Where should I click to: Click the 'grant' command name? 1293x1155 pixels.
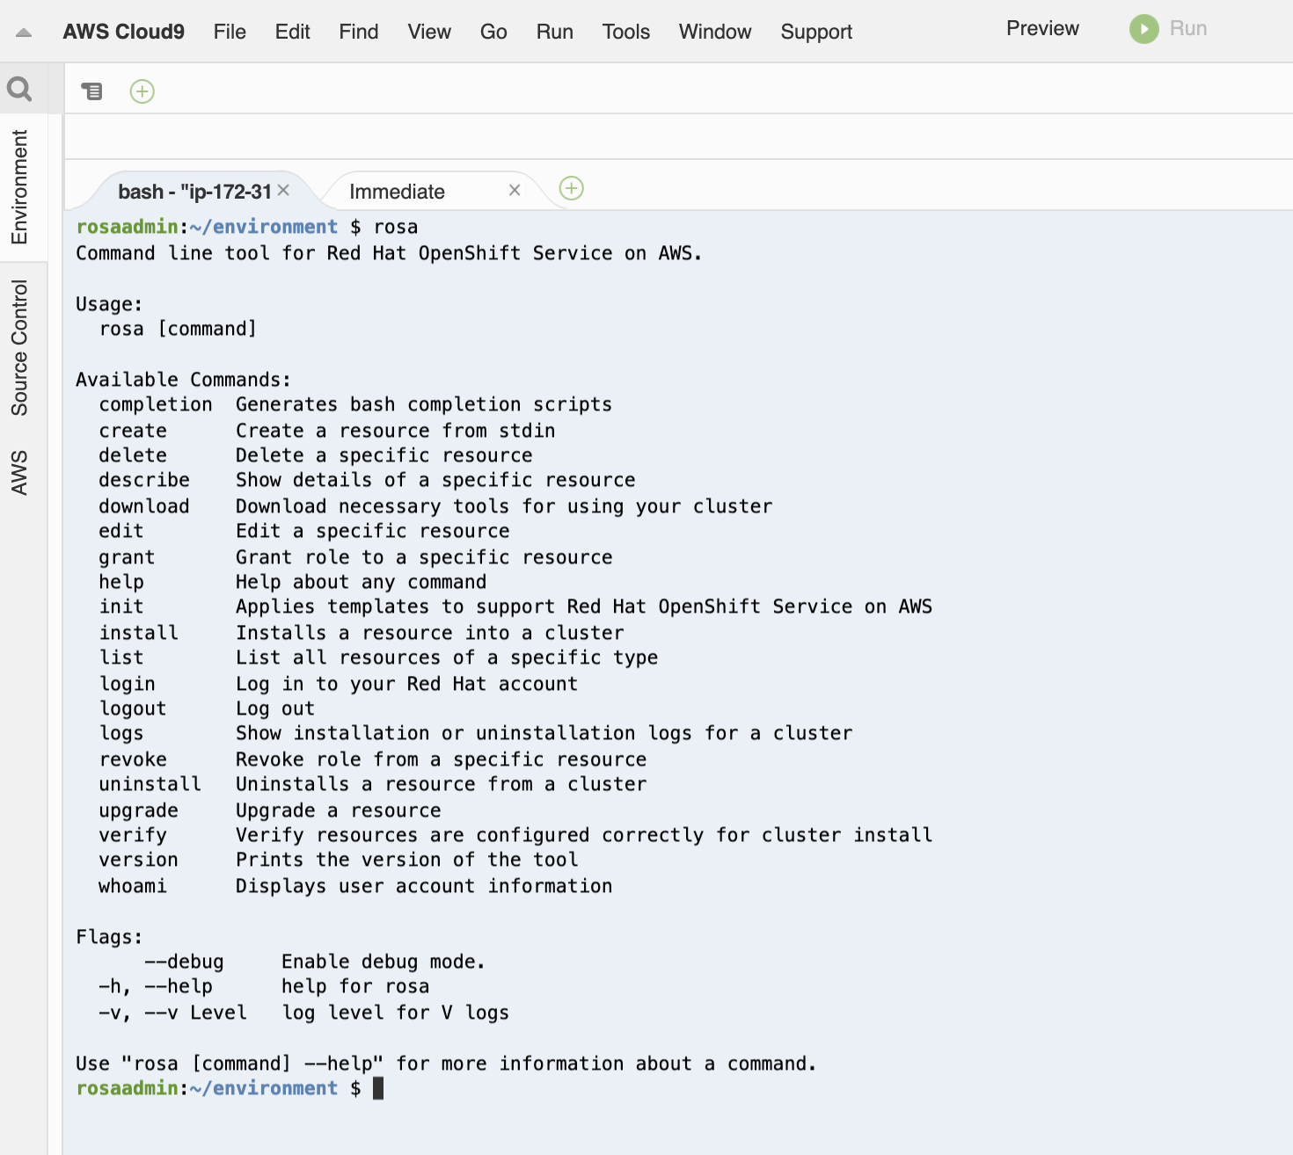click(127, 557)
